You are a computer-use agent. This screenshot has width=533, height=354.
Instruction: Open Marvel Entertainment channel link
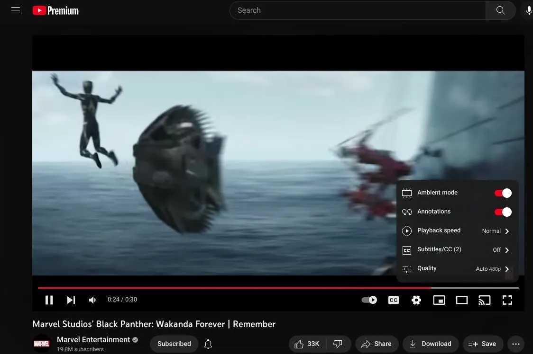(x=93, y=340)
